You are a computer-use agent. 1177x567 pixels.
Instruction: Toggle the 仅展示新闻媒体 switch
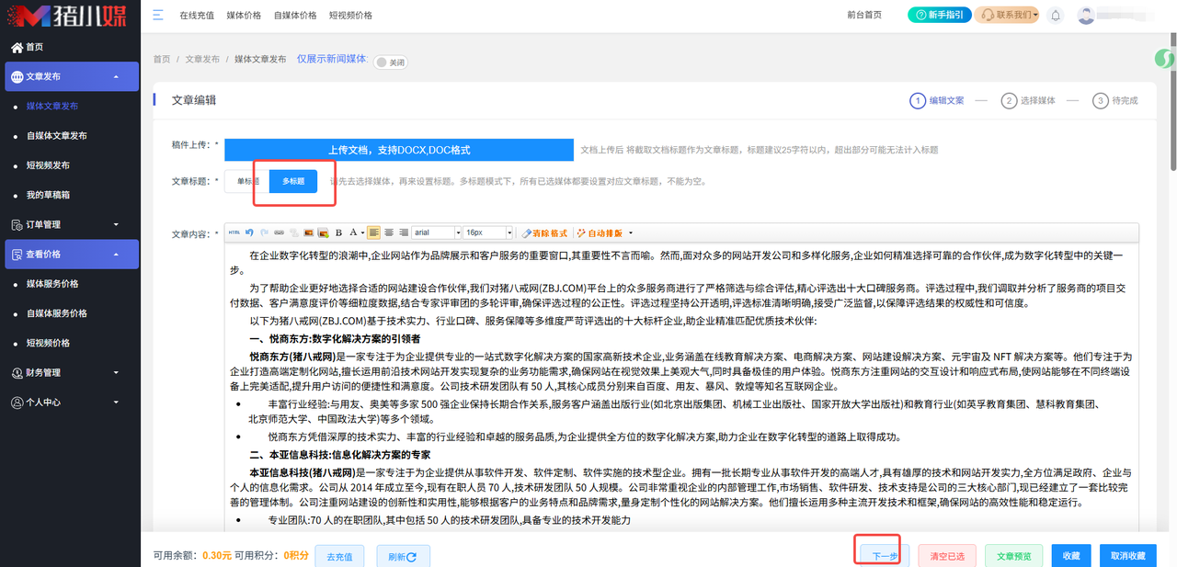(391, 62)
